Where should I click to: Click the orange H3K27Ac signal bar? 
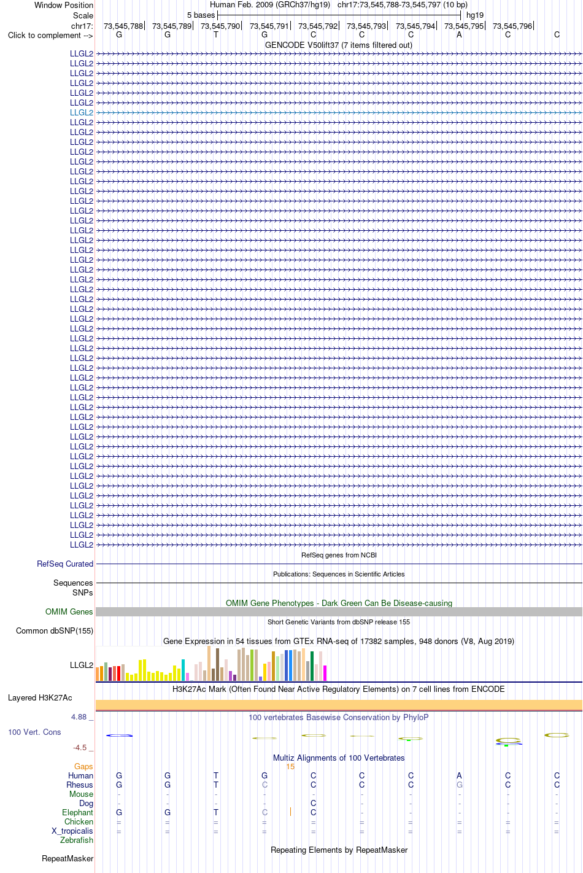(x=339, y=704)
